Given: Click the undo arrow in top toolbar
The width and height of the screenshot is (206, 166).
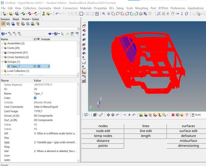Looking at the screenshot, I should coord(57,14).
